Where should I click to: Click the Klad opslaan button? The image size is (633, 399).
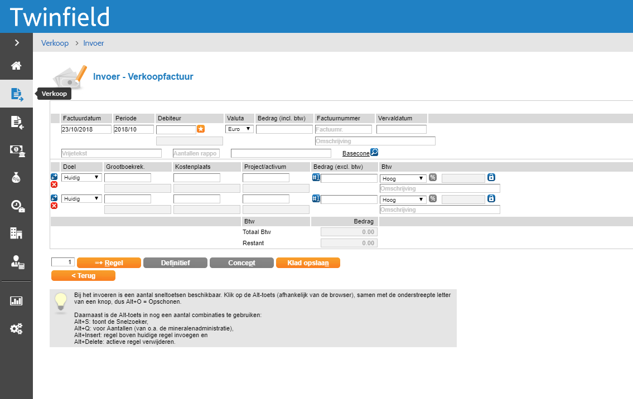click(308, 263)
